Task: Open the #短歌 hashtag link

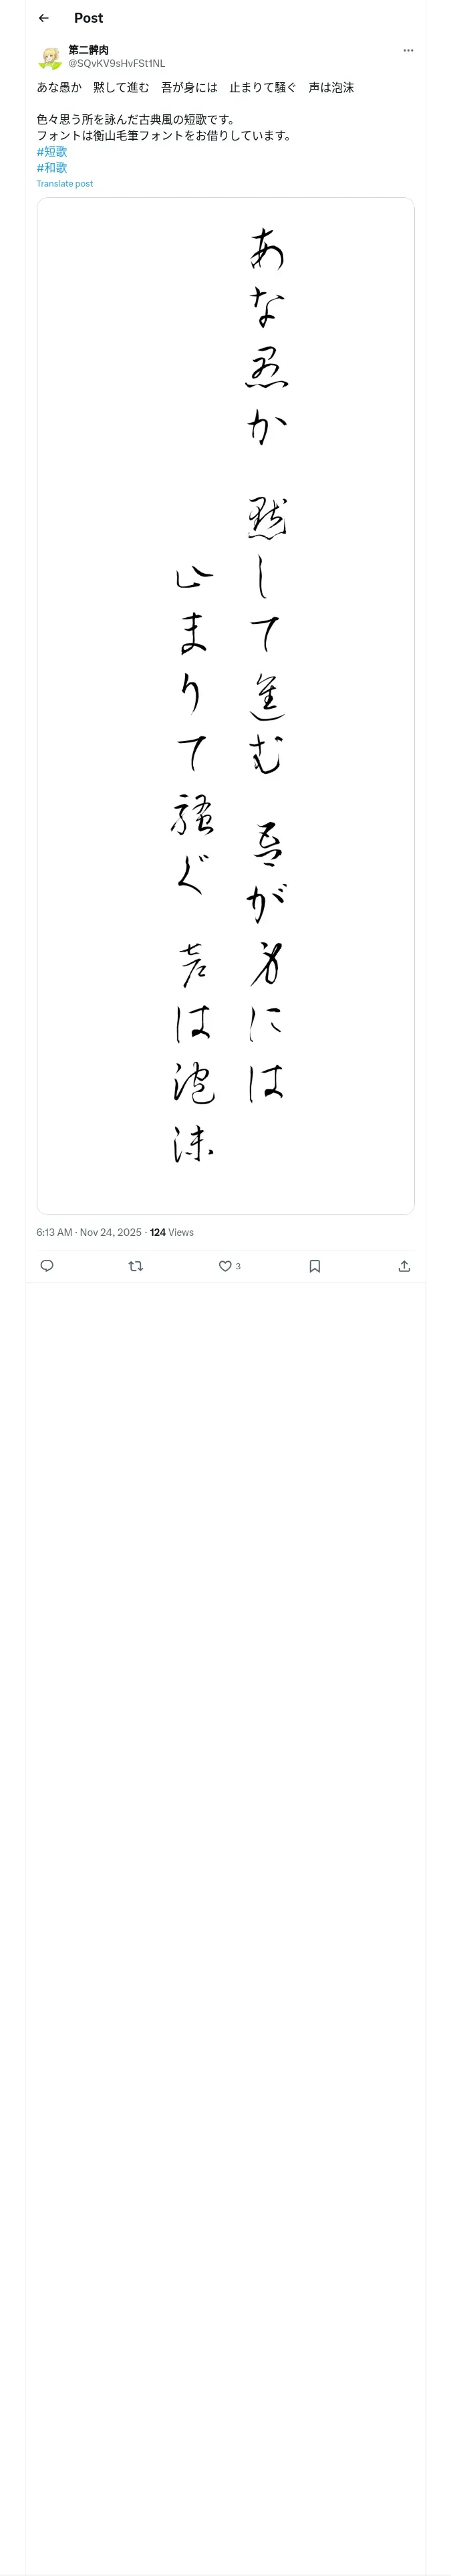Action: coord(52,152)
